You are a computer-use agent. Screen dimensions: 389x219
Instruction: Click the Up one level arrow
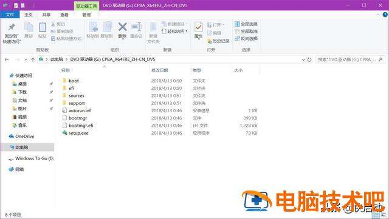coord(33,59)
